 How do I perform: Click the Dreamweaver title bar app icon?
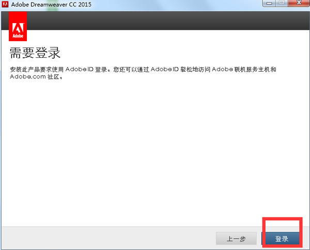point(5,4)
